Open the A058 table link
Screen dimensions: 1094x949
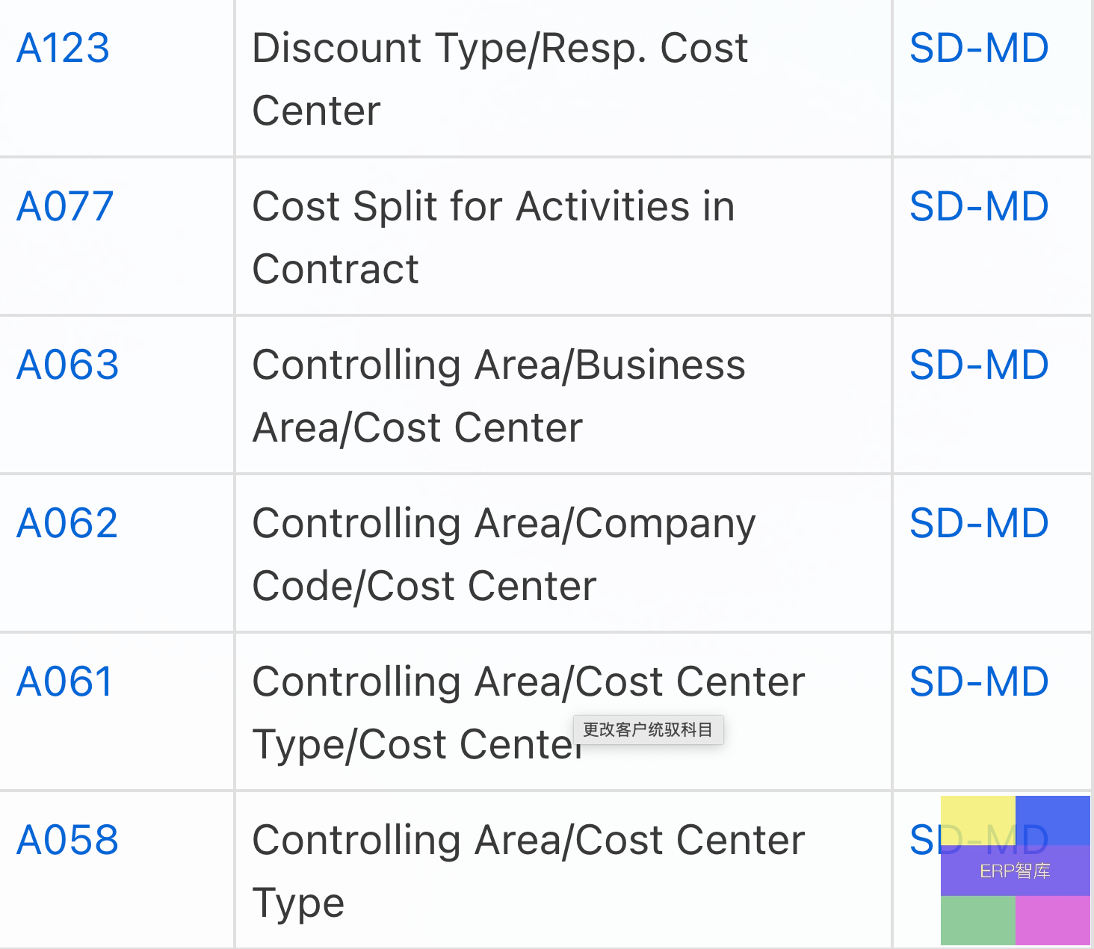pos(67,841)
